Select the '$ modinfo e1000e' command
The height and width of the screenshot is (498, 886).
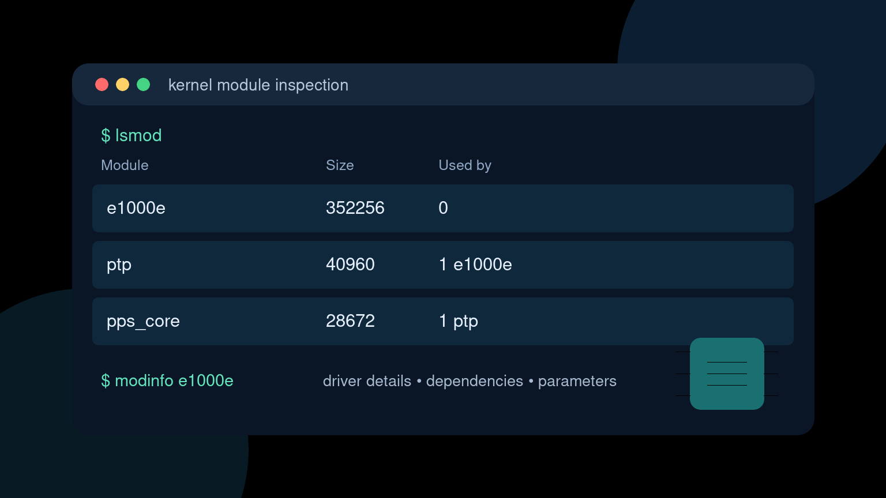coord(167,381)
